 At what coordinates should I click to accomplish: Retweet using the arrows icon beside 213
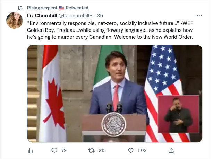coord(91,150)
